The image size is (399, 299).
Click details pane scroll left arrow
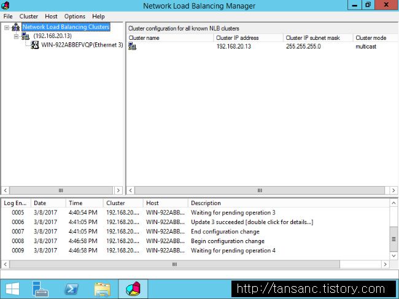click(131, 190)
